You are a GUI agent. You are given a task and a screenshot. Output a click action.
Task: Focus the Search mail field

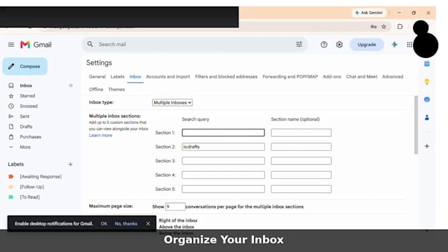[194, 44]
